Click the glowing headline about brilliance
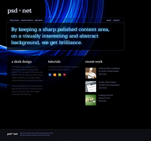The height and width of the screenshot is (141, 151). [60, 36]
